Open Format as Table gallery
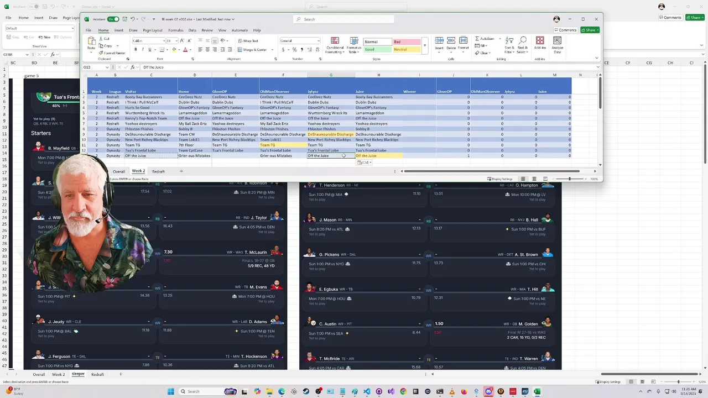708x398 pixels. click(353, 46)
